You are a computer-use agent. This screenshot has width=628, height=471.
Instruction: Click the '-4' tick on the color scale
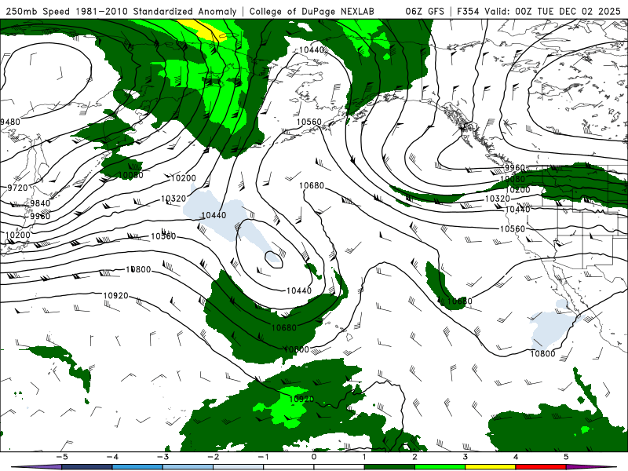(112, 457)
